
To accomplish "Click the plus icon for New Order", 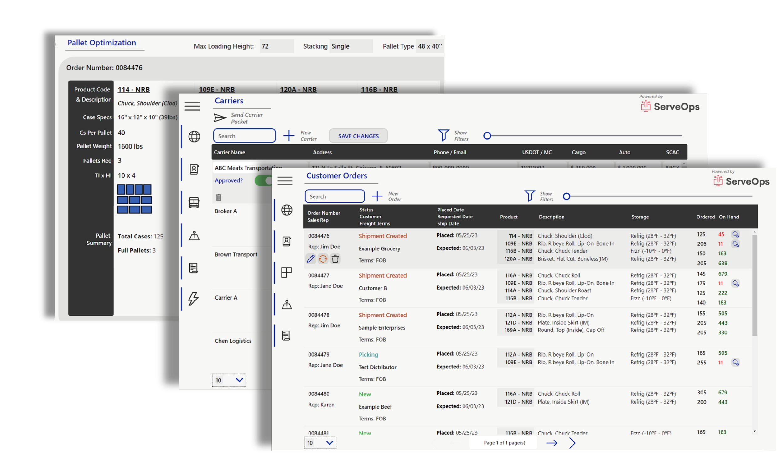I will 377,196.
